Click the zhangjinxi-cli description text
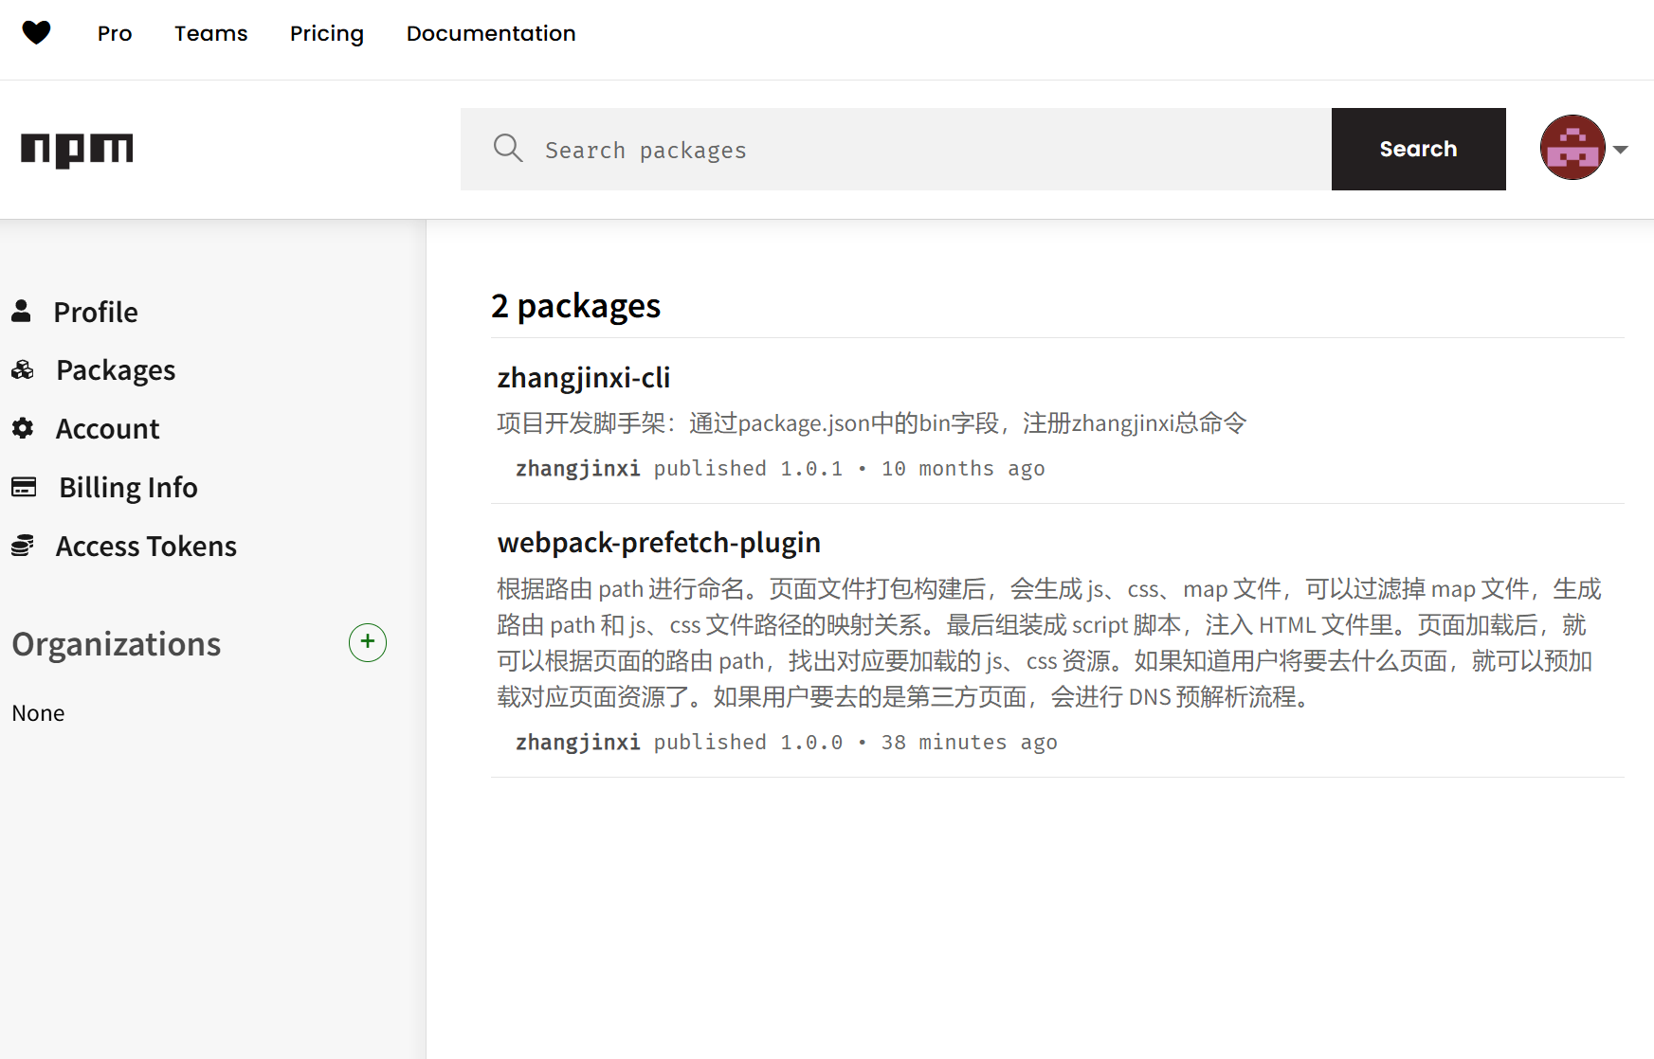Image resolution: width=1654 pixels, height=1059 pixels. click(x=872, y=423)
